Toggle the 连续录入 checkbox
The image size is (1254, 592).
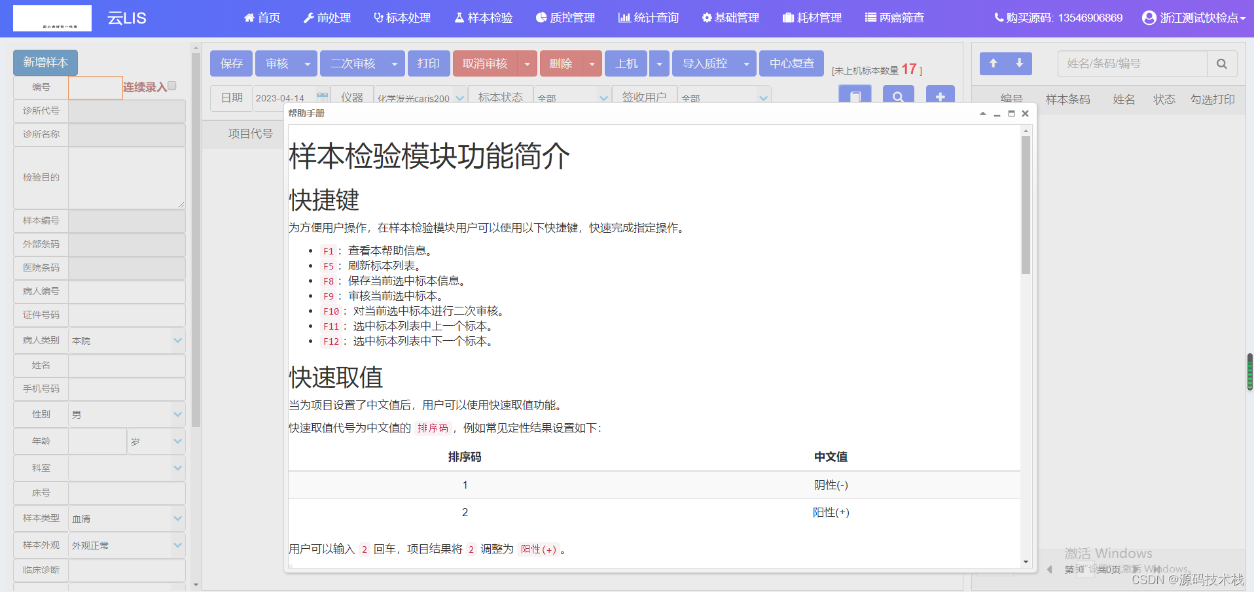pos(172,86)
